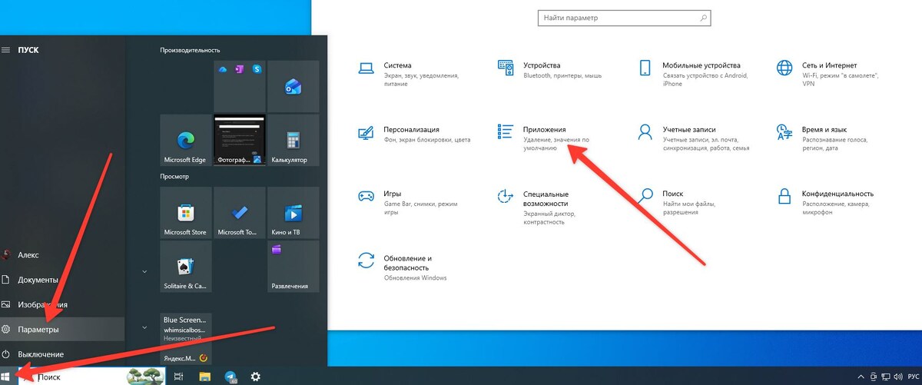Open Telegram from the taskbar
The height and width of the screenshot is (385, 922).
[230, 377]
